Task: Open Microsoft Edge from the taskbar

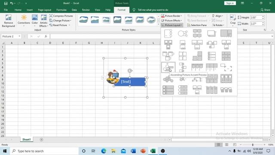Action: coord(104,151)
